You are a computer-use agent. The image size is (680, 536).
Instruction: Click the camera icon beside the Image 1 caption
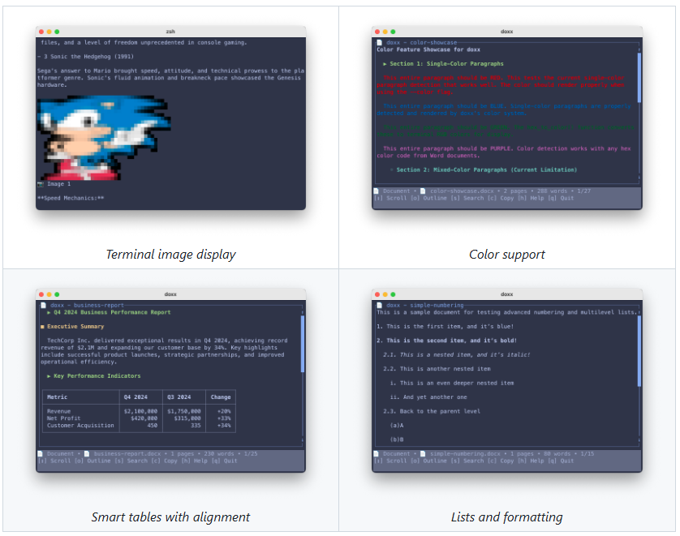41,184
